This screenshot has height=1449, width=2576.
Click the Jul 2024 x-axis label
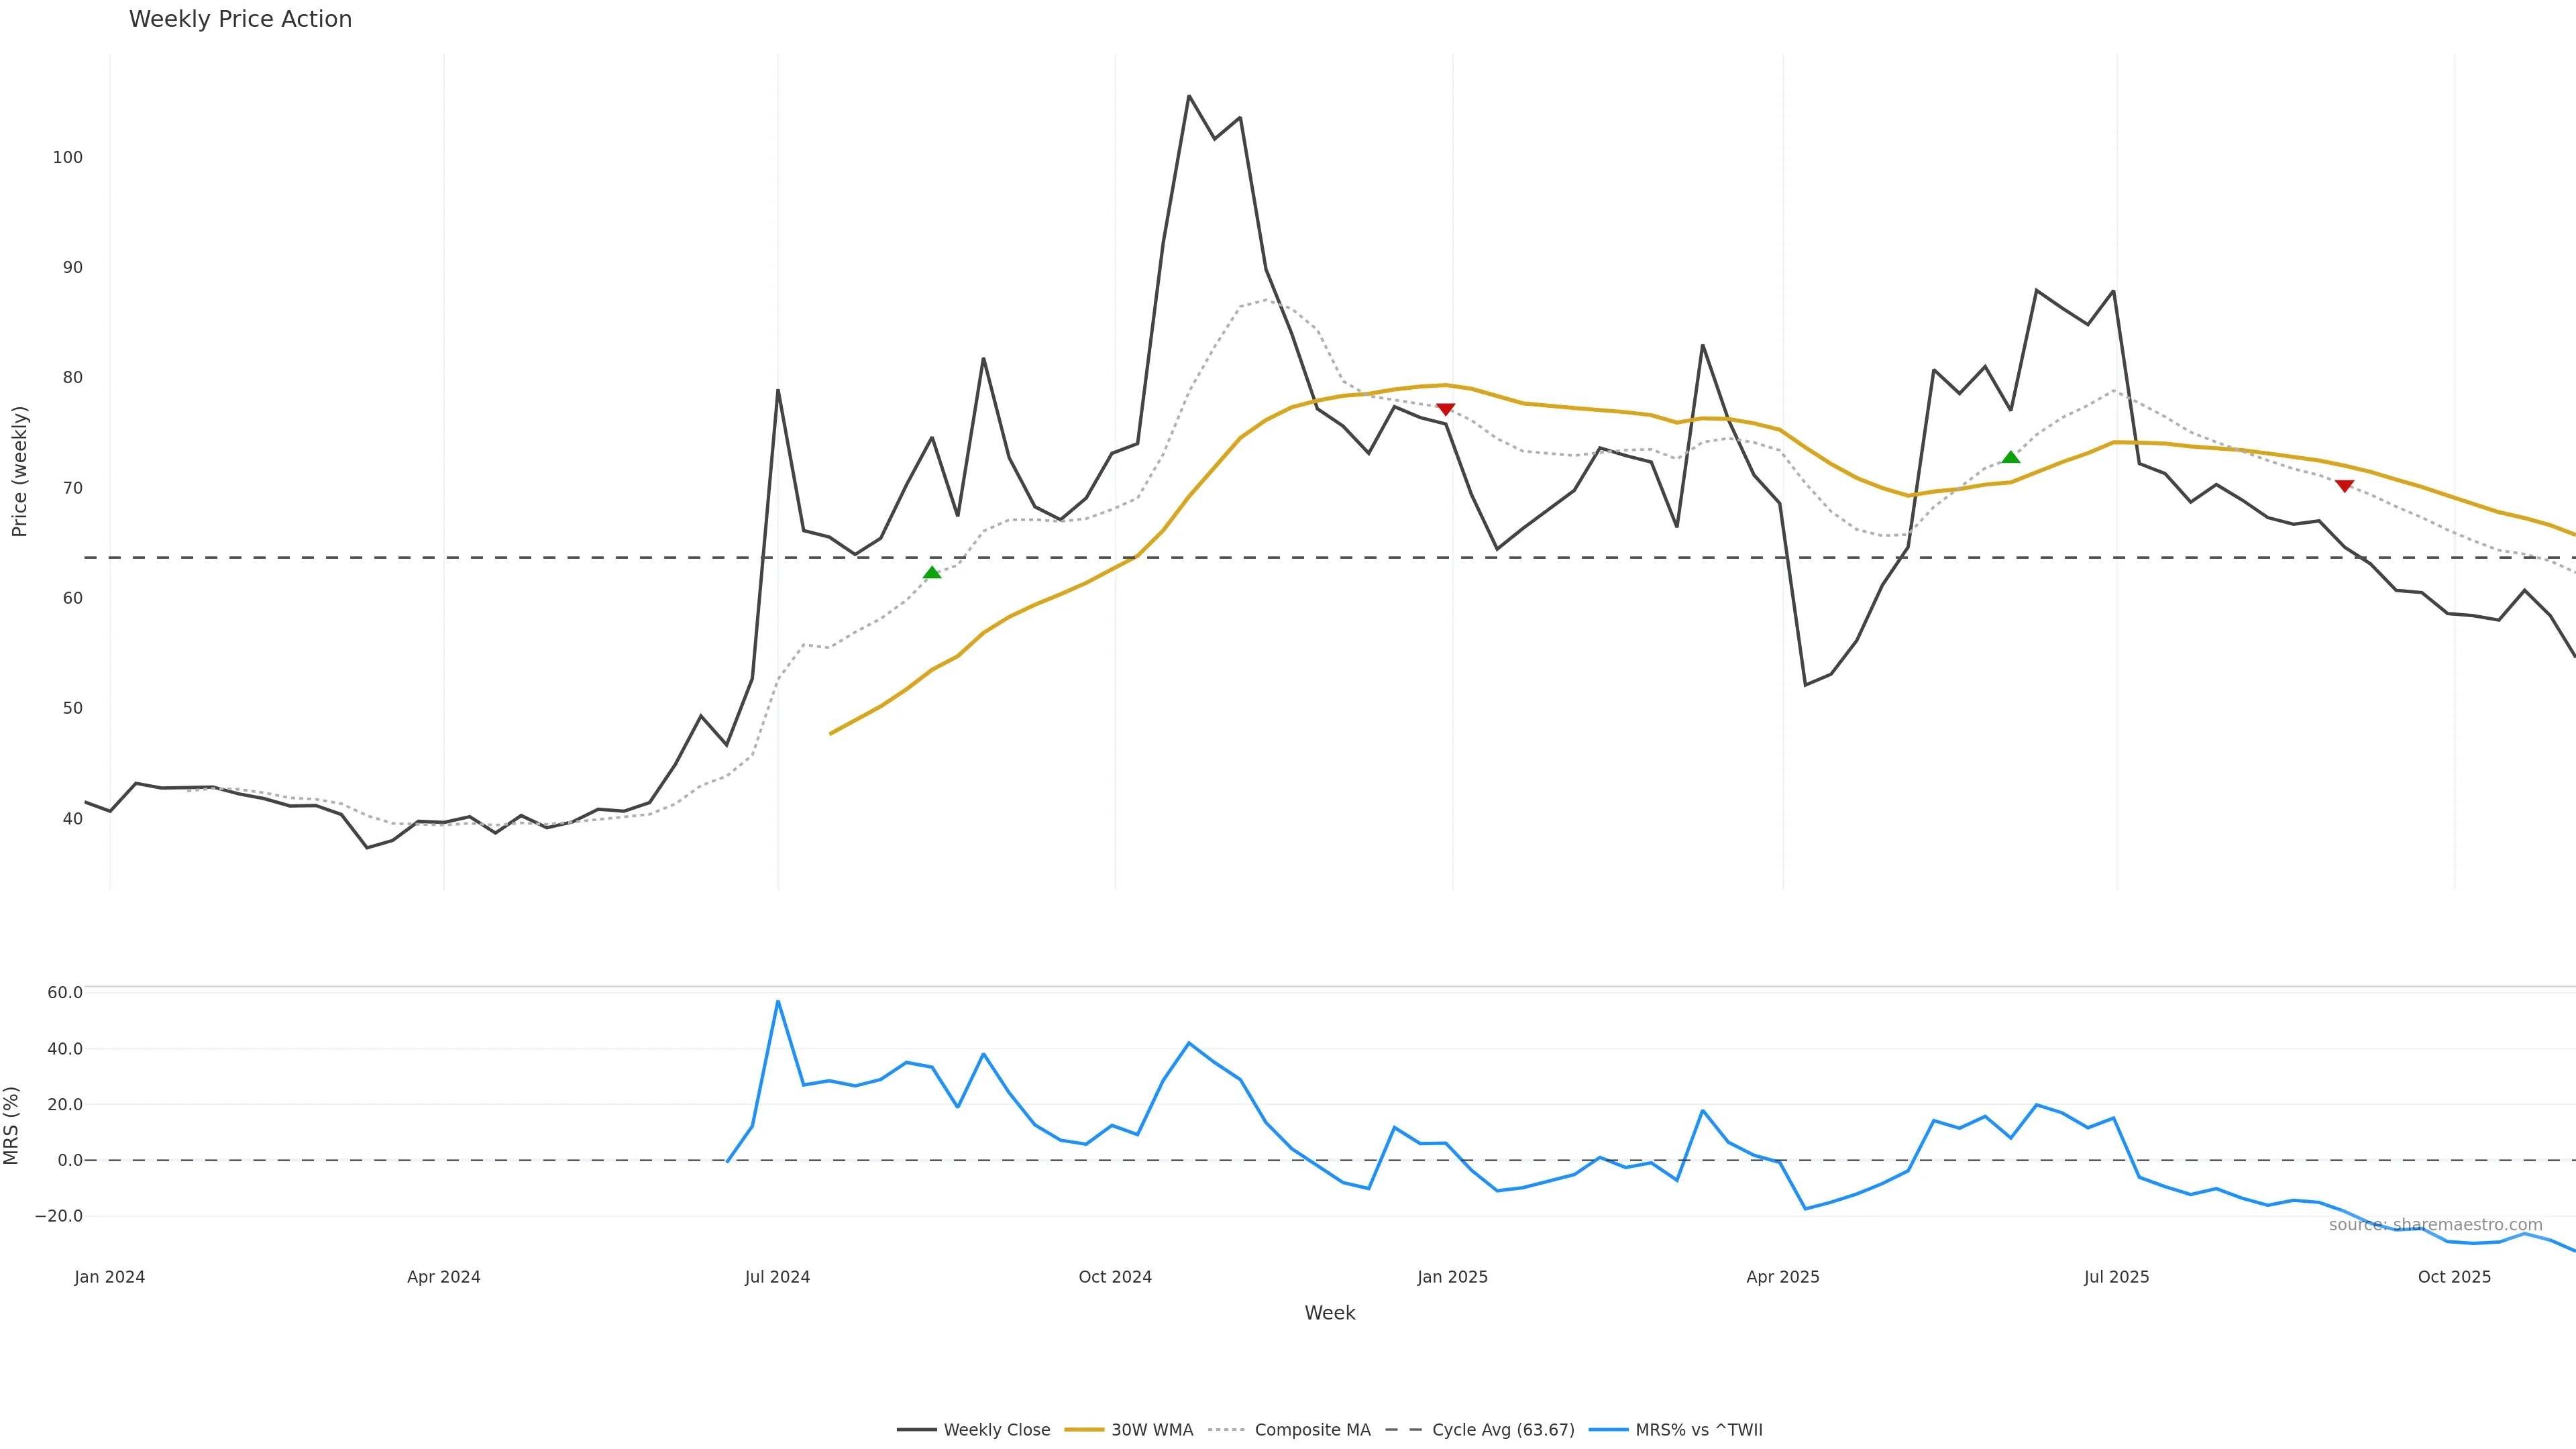(777, 1277)
